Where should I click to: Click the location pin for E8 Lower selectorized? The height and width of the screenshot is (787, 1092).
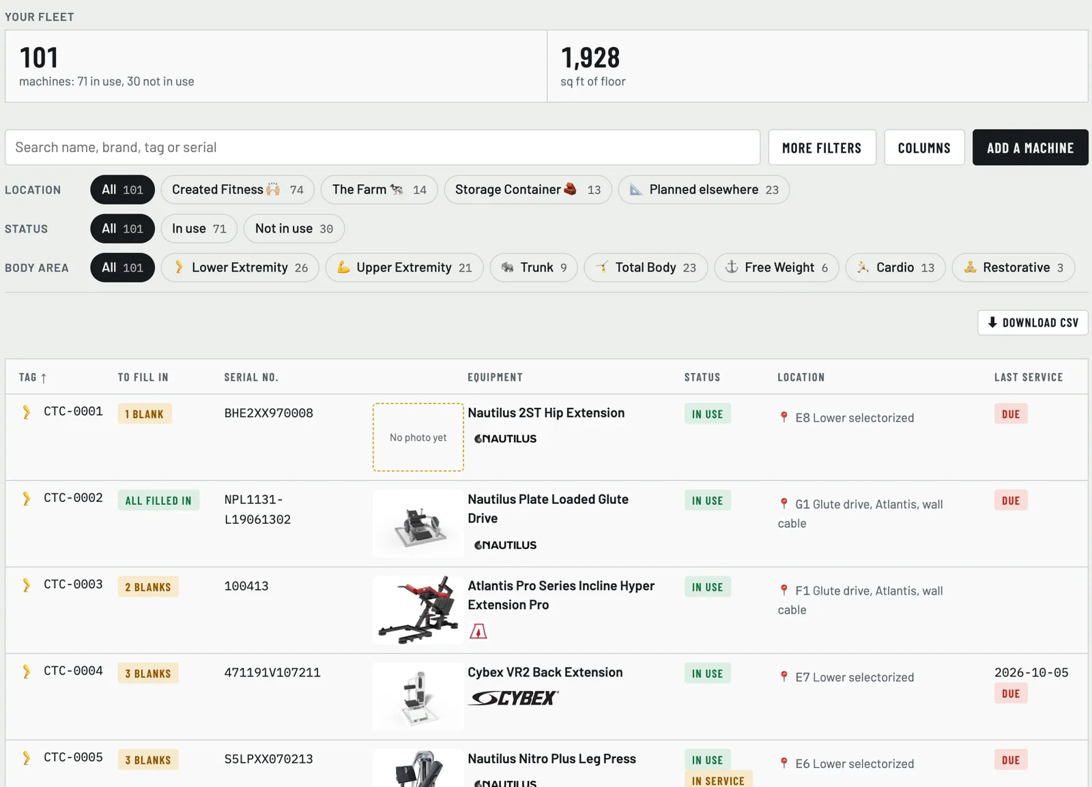(x=784, y=417)
